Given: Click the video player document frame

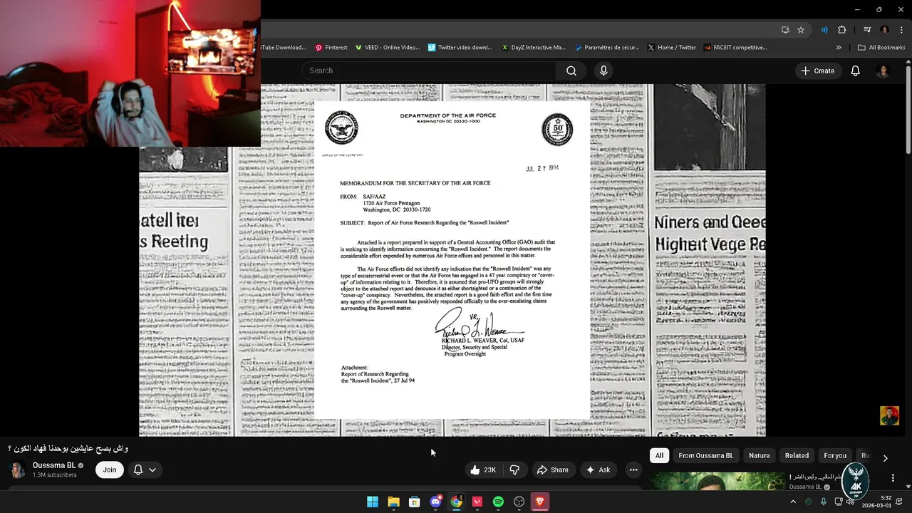Looking at the screenshot, I should (x=452, y=260).
